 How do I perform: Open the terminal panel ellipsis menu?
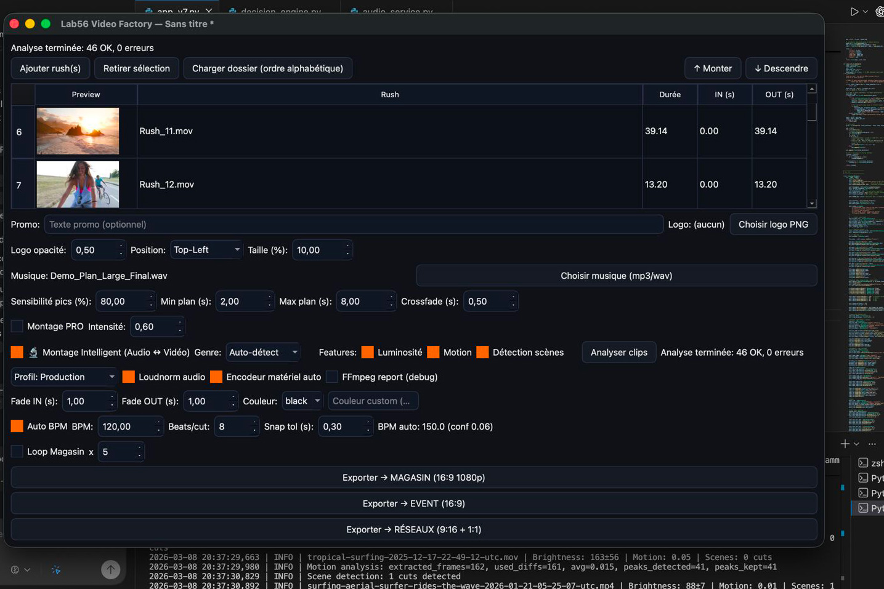(872, 444)
